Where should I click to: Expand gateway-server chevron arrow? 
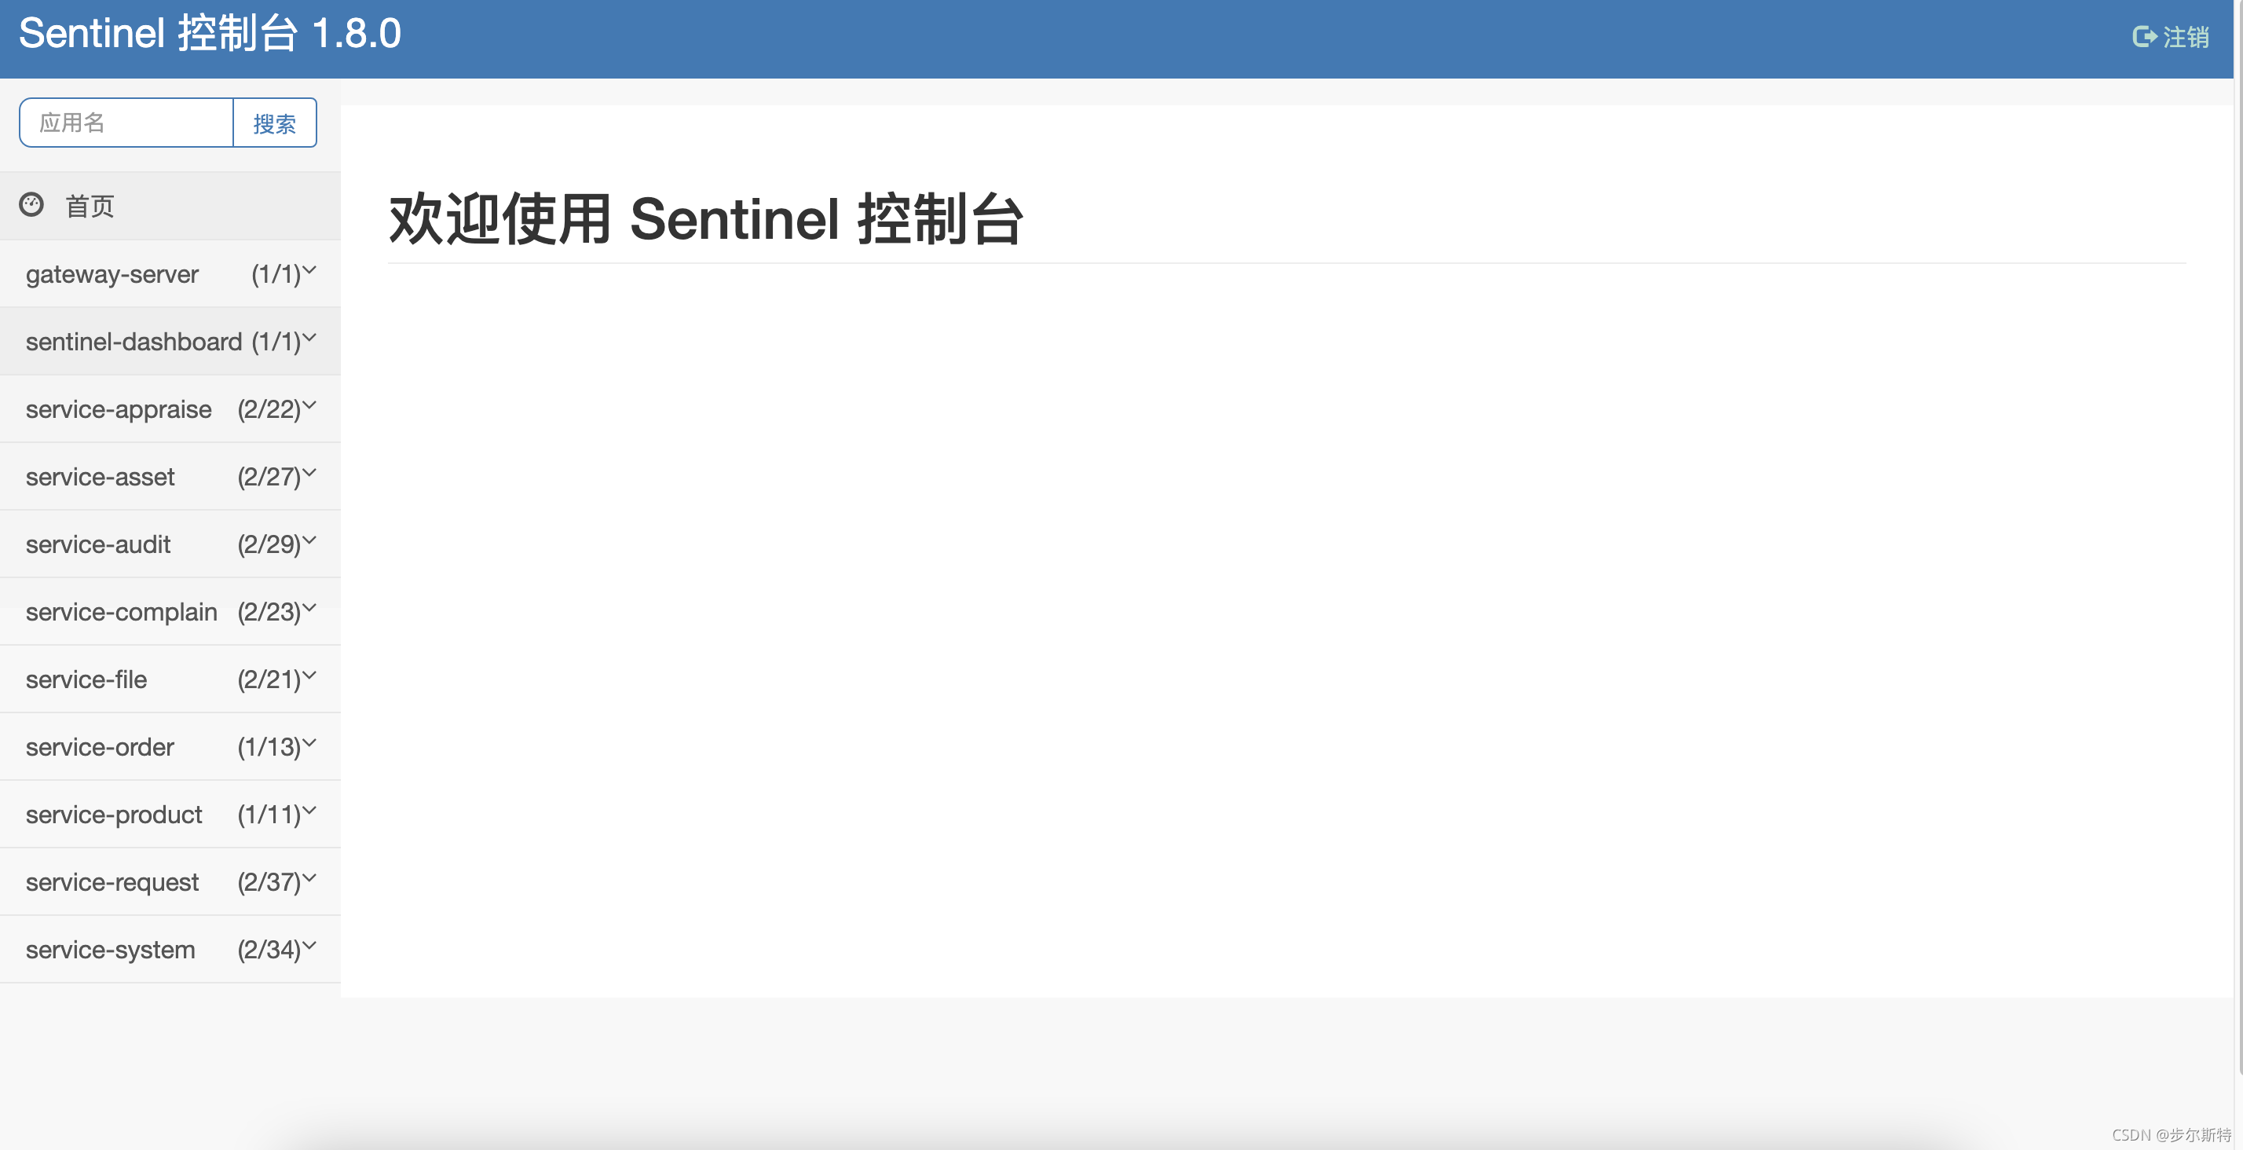coord(309,270)
